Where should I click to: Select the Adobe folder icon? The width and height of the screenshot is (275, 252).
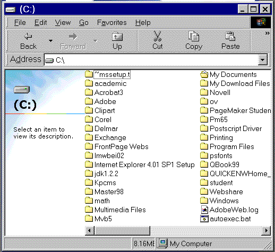(89, 101)
